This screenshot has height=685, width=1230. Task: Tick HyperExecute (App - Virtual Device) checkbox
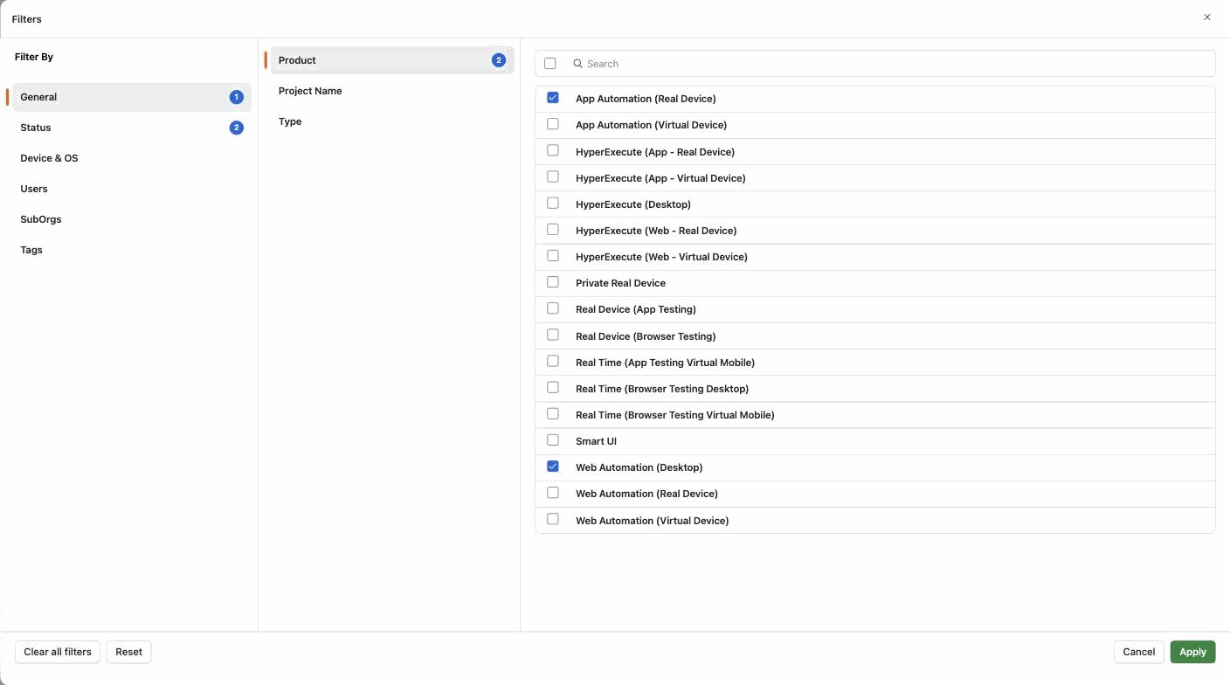pos(553,176)
